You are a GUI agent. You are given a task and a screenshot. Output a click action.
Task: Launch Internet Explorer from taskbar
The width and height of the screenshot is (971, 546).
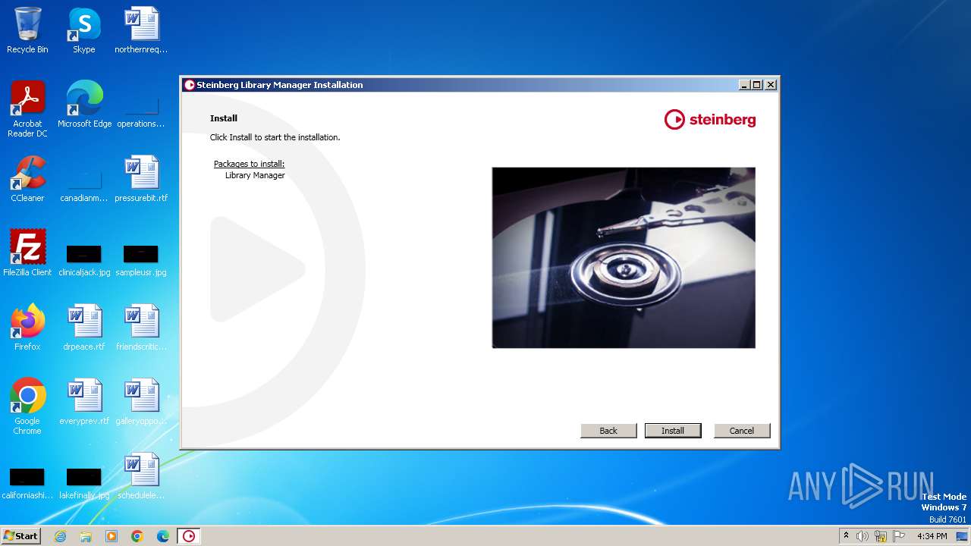tap(60, 536)
